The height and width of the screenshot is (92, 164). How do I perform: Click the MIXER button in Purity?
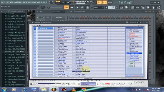click(x=102, y=84)
